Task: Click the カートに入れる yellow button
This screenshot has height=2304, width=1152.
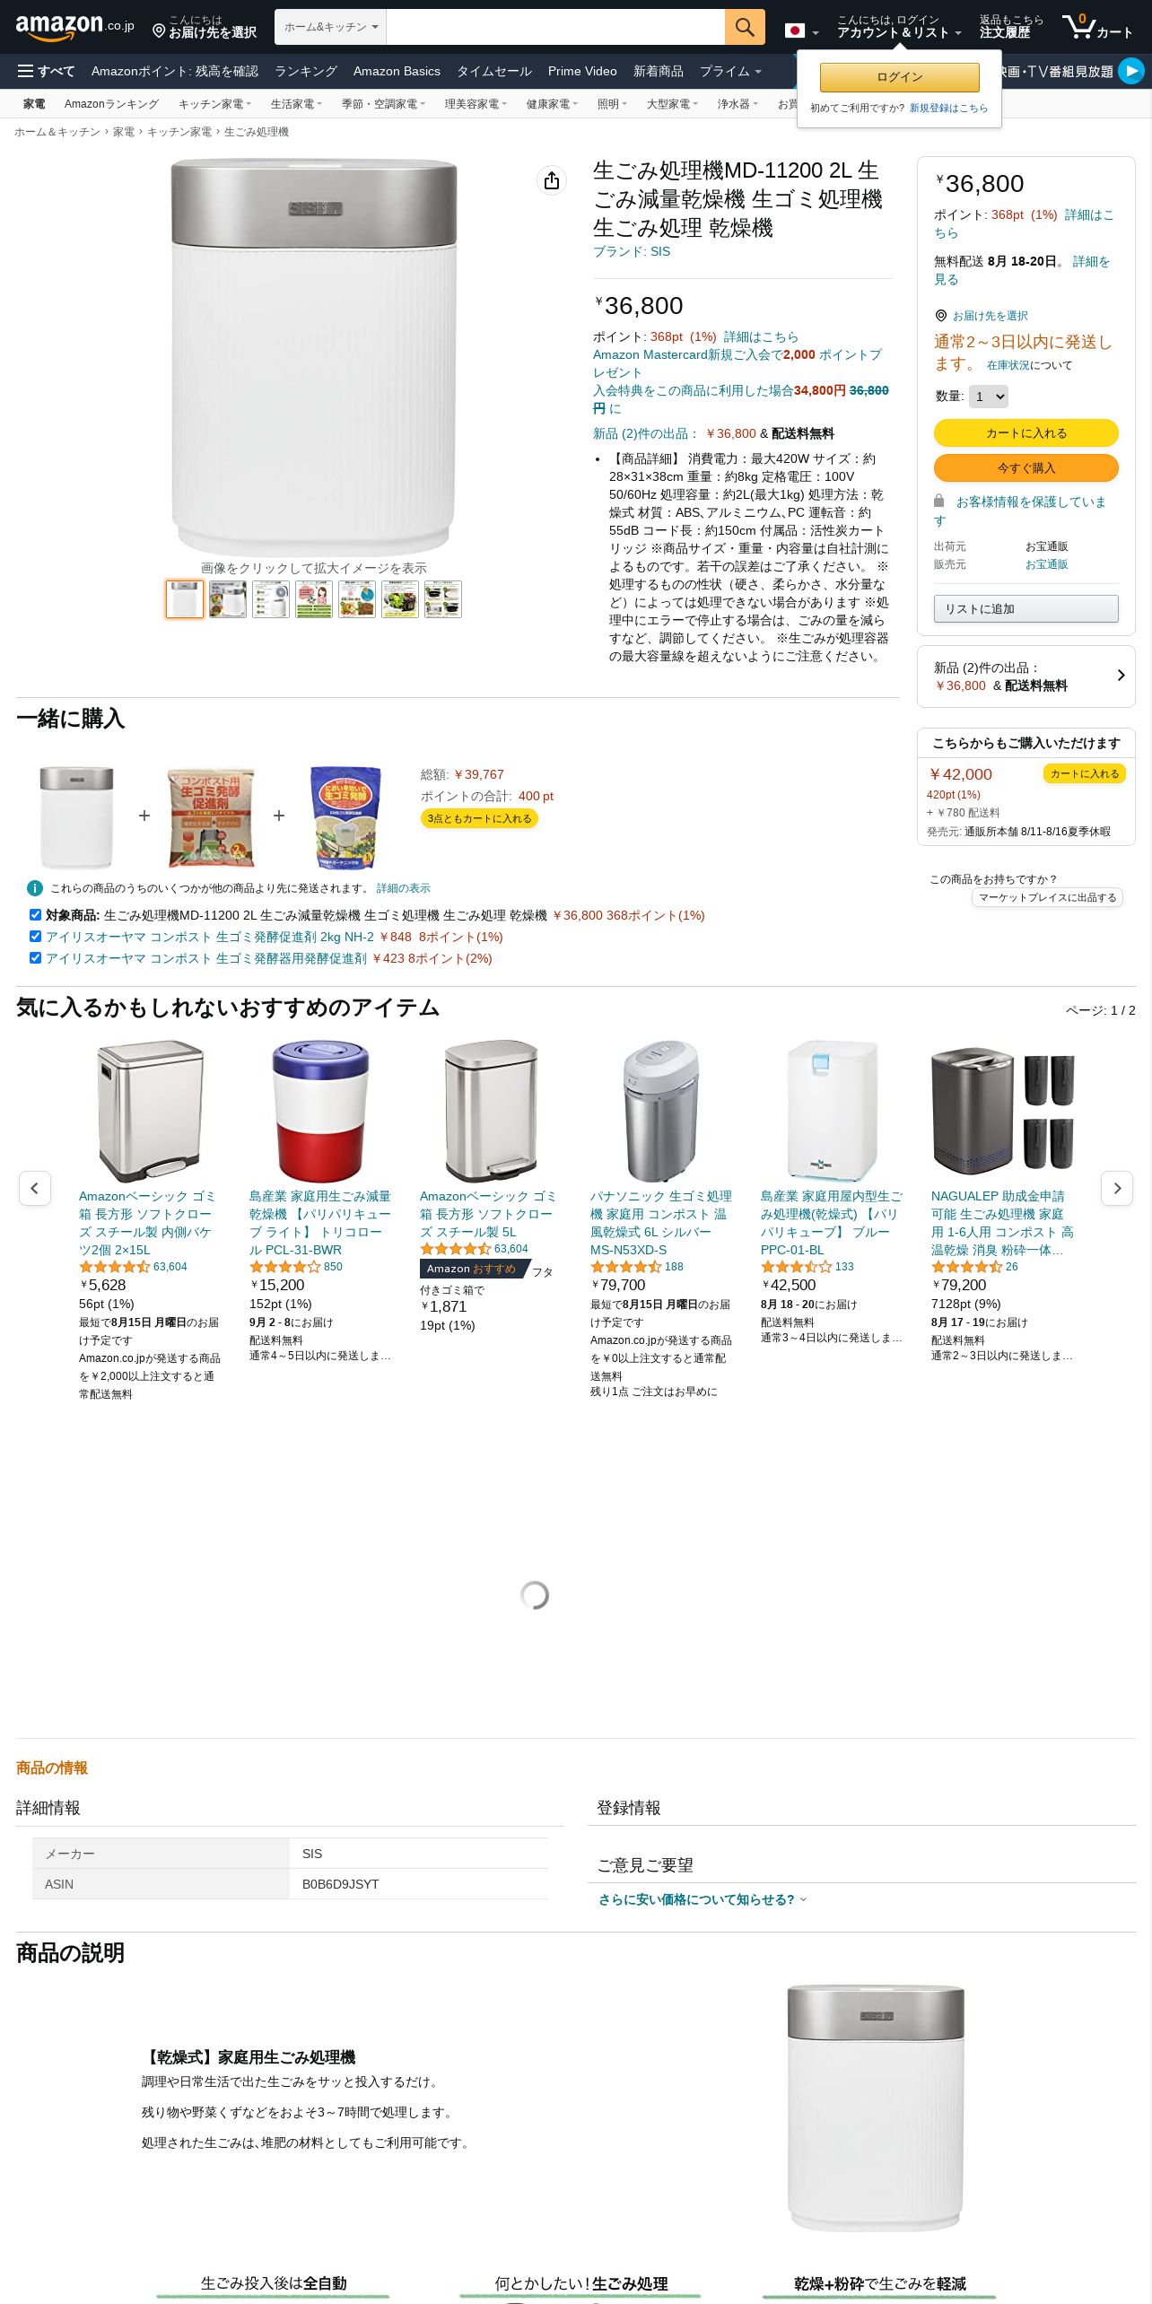Action: coord(1025,432)
